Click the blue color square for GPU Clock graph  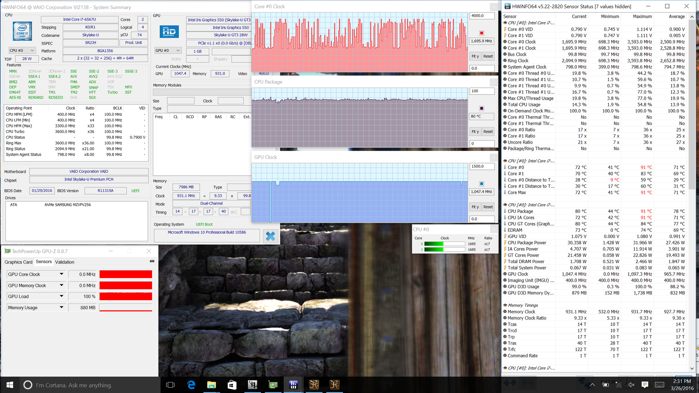tap(481, 184)
